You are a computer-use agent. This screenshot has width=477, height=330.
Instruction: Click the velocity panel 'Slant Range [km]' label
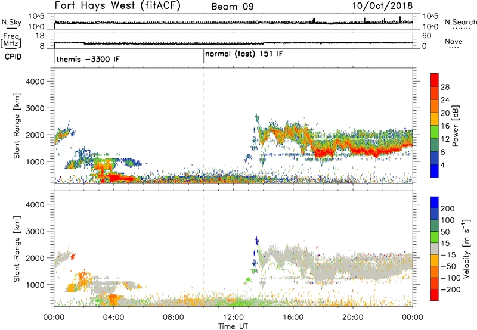[x=17, y=249]
